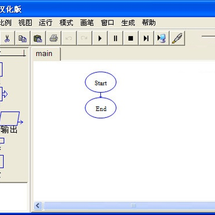The height and width of the screenshot is (215, 215).
Task: Cut selection with the scissors icon
Action: click(7, 38)
